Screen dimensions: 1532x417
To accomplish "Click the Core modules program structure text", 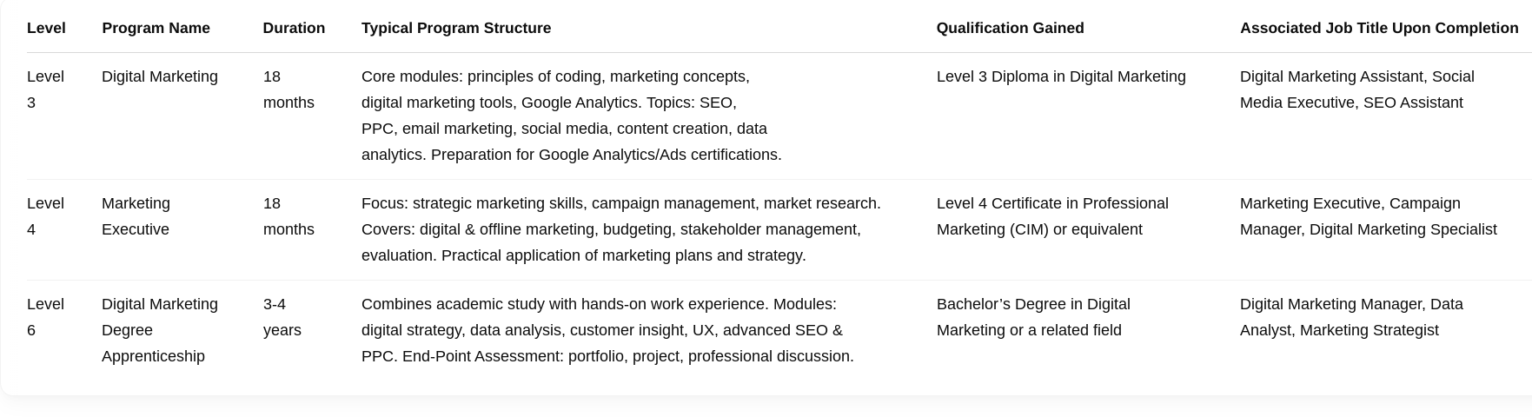I will (572, 116).
